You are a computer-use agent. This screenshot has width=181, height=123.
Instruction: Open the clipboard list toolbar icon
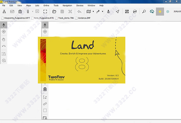[20, 11]
